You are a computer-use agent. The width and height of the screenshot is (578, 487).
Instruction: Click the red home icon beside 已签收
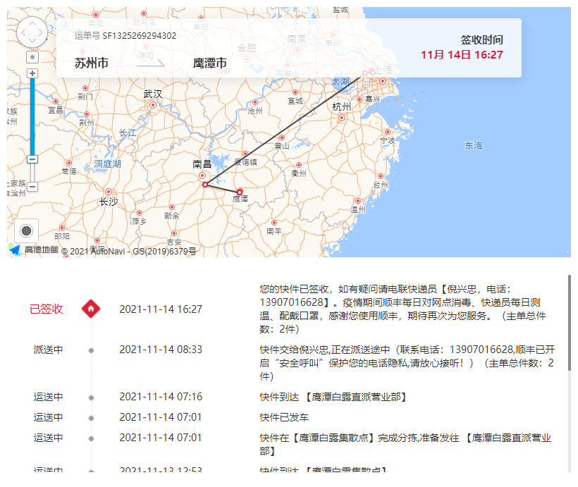pos(91,309)
